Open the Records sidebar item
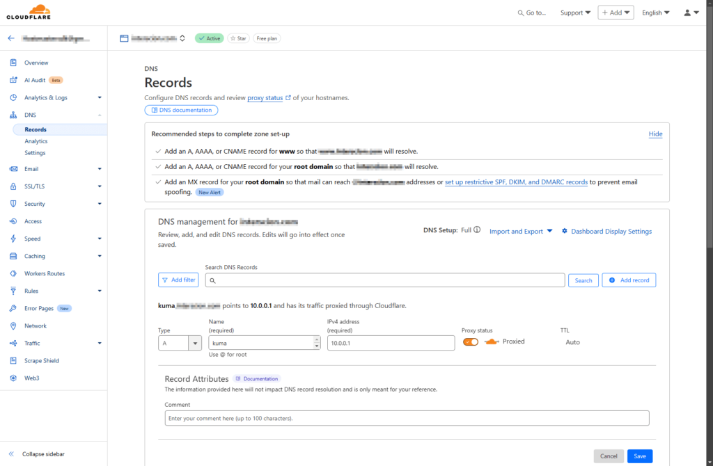This screenshot has width=713, height=466. pyautogui.click(x=60, y=129)
